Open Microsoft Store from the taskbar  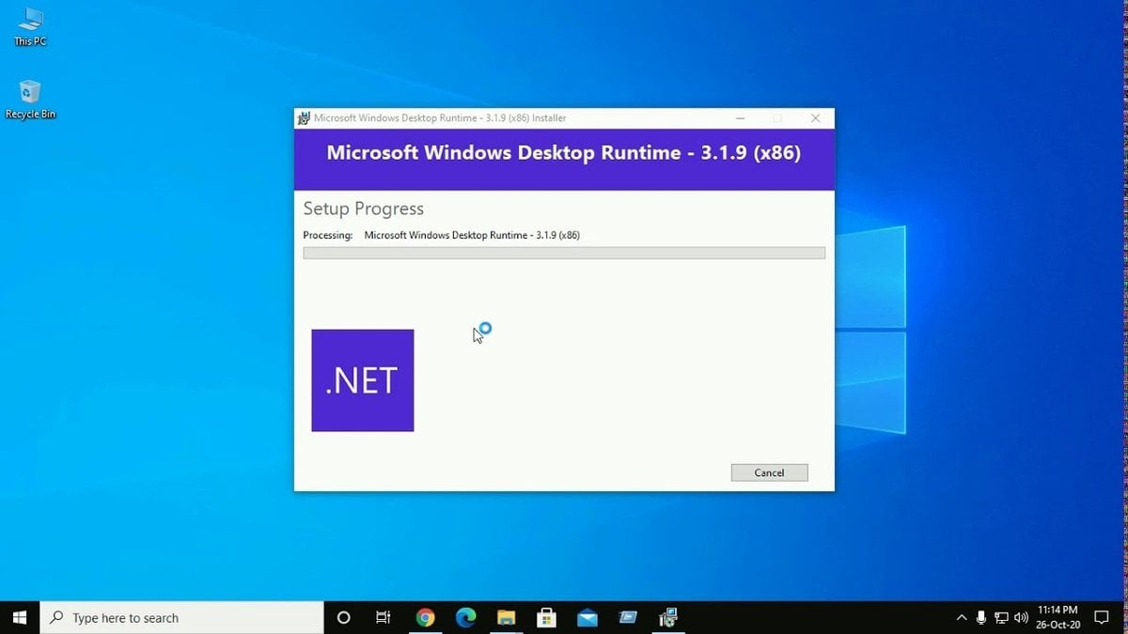[546, 617]
